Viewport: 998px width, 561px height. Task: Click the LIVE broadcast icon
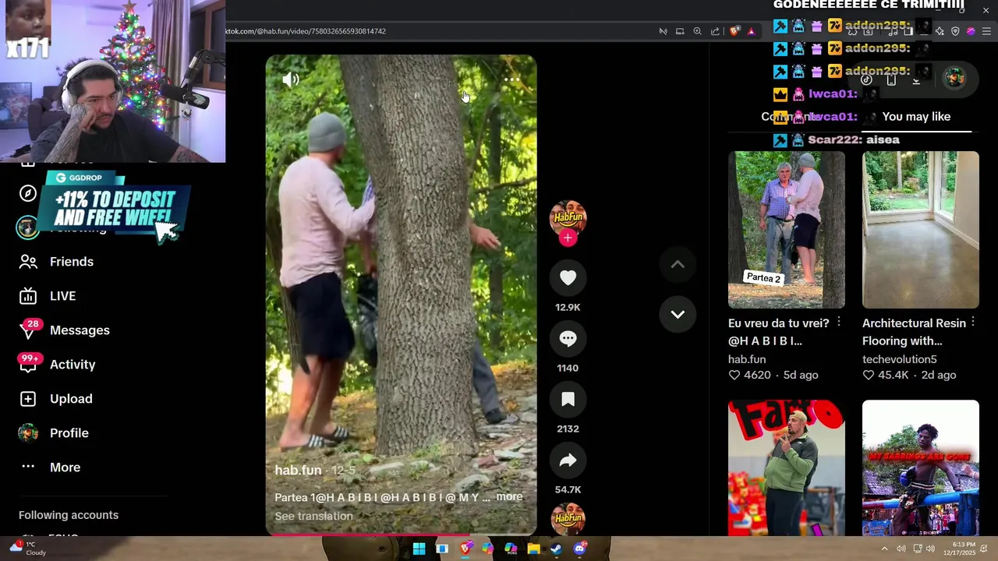tap(28, 296)
